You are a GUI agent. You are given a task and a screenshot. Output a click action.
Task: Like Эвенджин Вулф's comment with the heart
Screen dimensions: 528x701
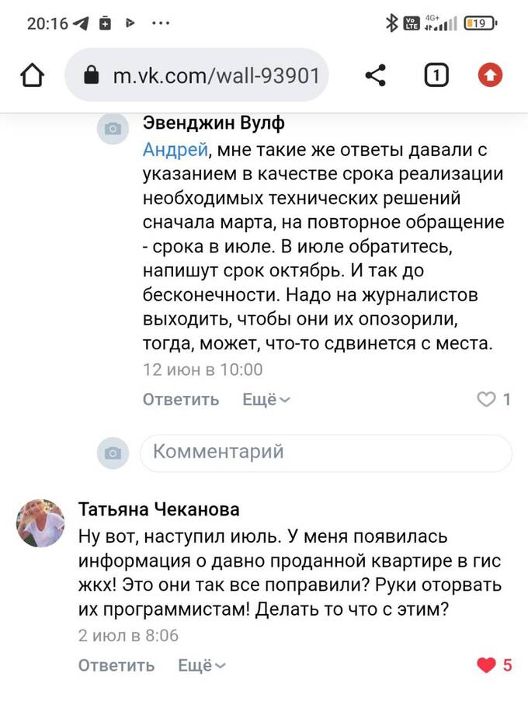(x=486, y=399)
